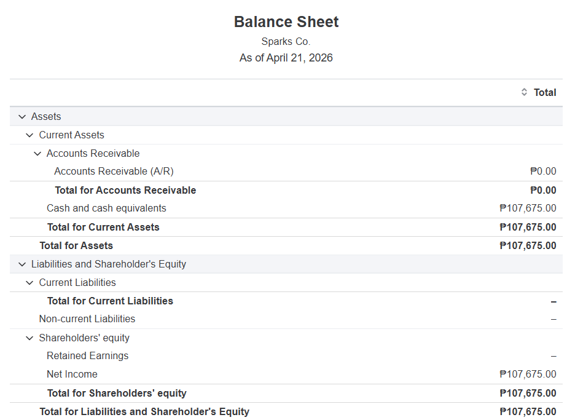Viewport: 567px width, 420px height.
Task: Click the As of April 21, 2026 date
Action: [x=286, y=58]
